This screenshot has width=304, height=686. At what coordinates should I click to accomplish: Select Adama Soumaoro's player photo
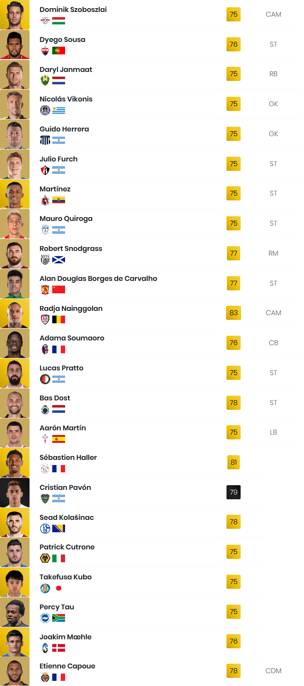pyautogui.click(x=15, y=343)
